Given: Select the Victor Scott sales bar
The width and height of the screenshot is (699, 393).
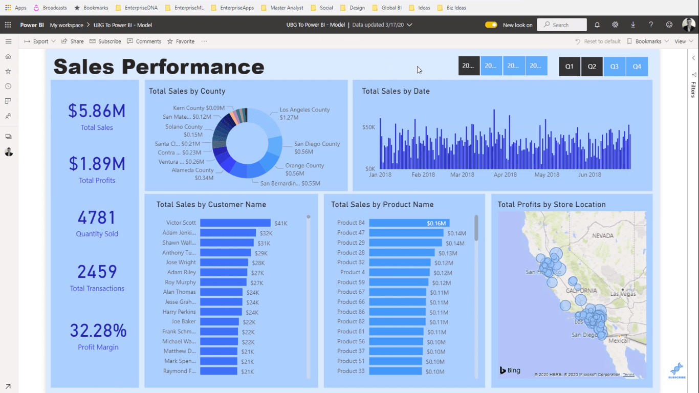Looking at the screenshot, I should tap(235, 223).
